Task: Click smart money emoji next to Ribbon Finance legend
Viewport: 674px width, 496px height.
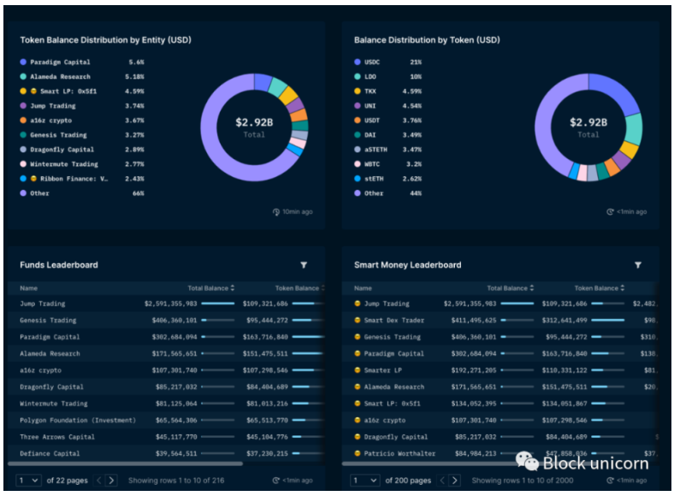Action: pyautogui.click(x=33, y=179)
